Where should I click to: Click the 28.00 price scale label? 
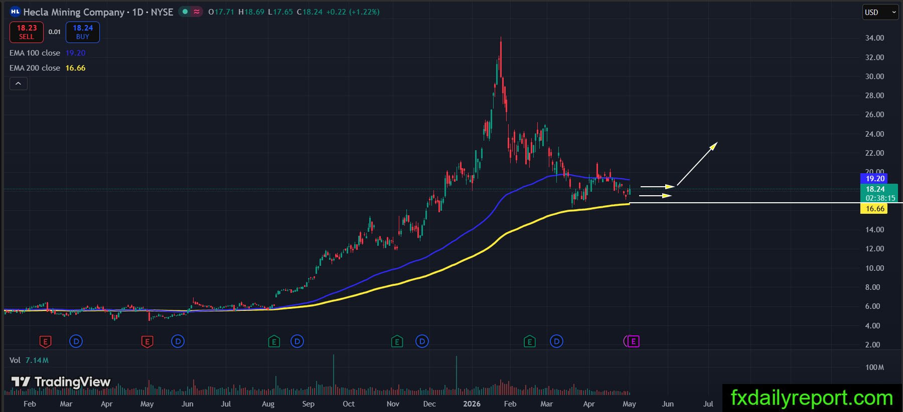click(x=874, y=96)
